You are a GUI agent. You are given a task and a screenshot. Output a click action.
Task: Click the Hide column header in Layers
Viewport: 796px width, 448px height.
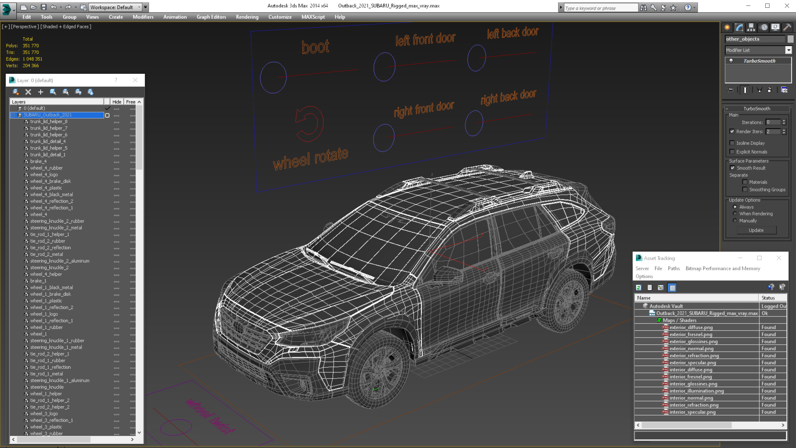[117, 102]
